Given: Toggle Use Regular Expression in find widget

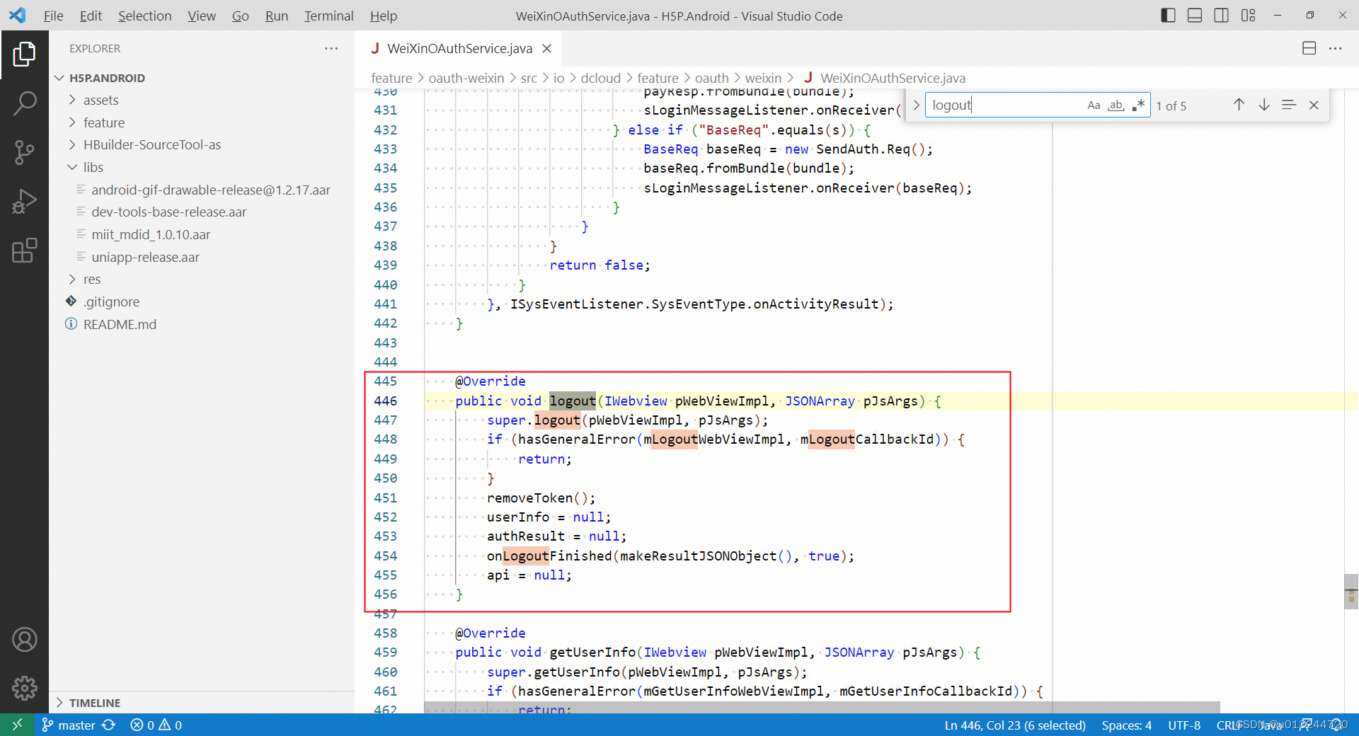Looking at the screenshot, I should 1138,105.
